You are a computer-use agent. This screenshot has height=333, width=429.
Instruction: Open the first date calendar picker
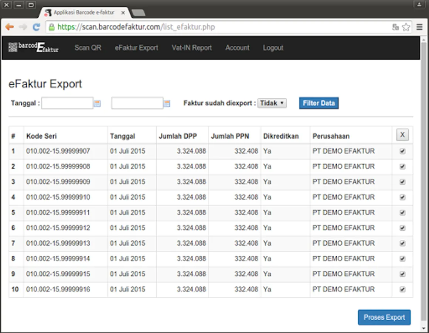tap(97, 103)
